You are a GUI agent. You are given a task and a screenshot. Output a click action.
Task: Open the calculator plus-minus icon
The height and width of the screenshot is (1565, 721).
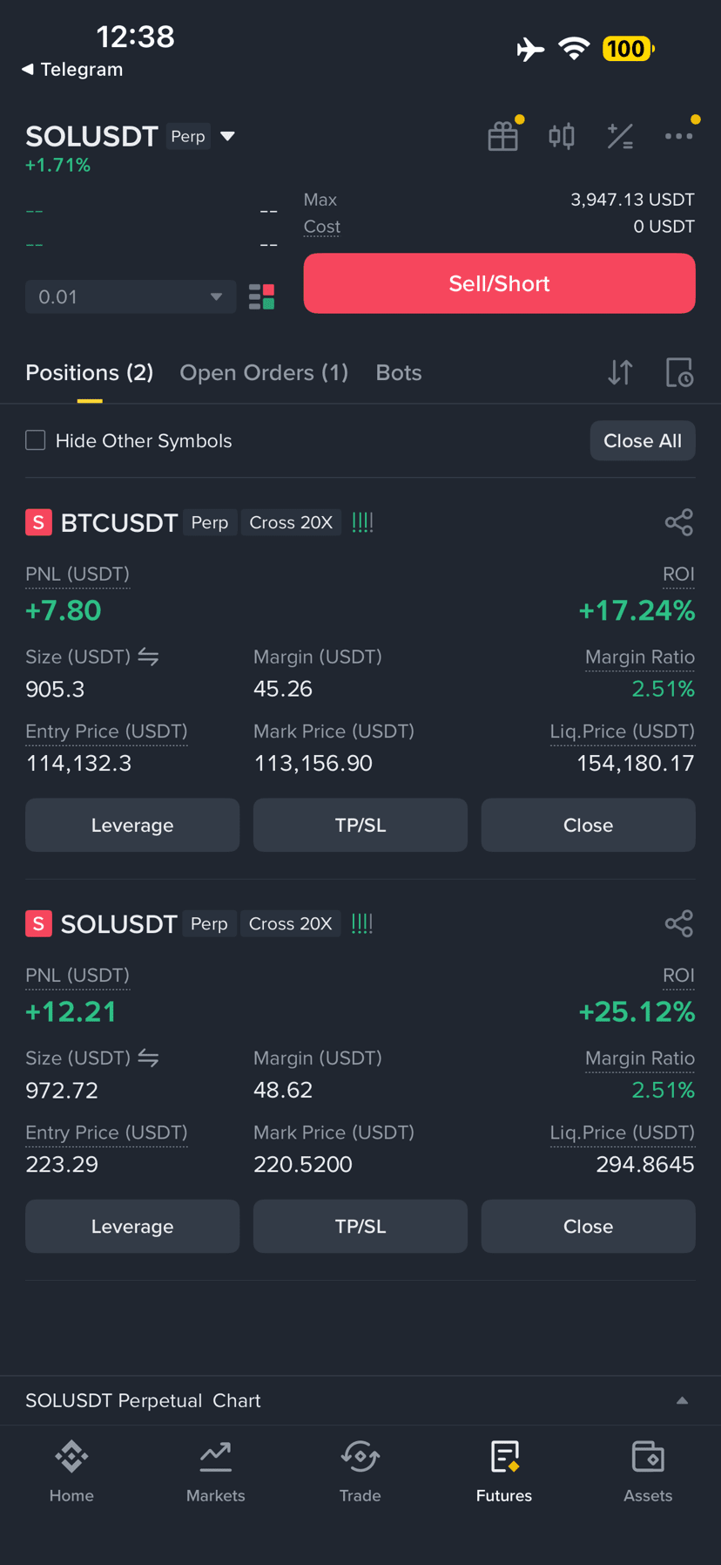pyautogui.click(x=620, y=136)
